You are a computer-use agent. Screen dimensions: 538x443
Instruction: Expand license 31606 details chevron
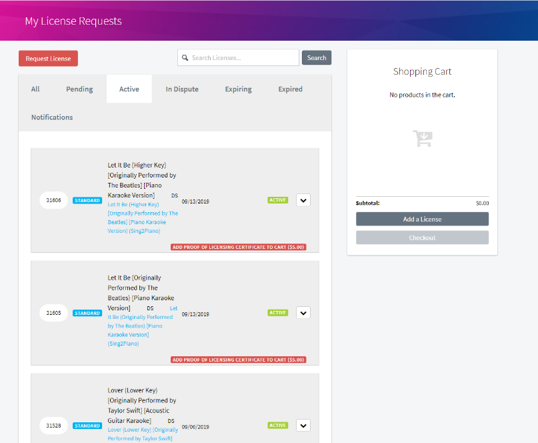[303, 200]
